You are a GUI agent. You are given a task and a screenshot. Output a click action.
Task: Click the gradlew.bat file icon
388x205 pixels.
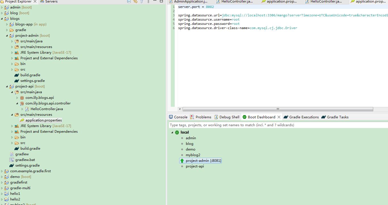[12, 160]
